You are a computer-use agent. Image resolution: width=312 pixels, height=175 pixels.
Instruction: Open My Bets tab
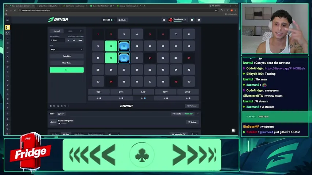[x=55, y=134]
